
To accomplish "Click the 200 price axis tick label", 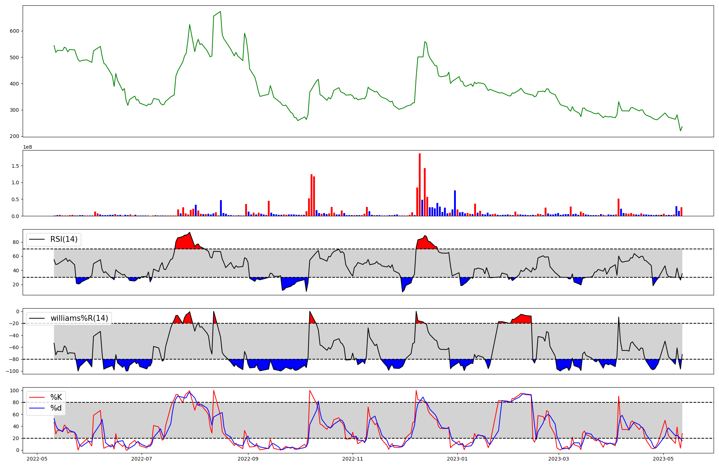I will (x=14, y=137).
